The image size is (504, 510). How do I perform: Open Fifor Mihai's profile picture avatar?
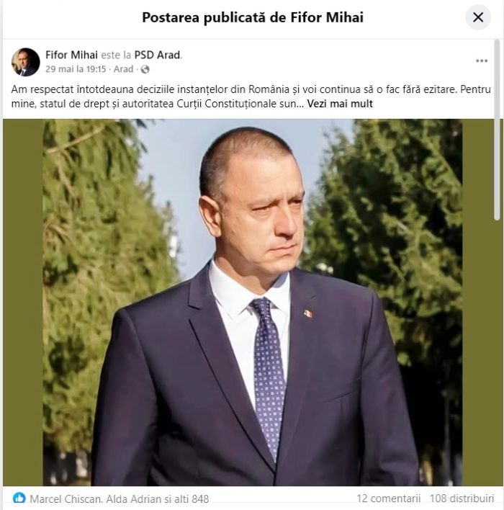pyautogui.click(x=25, y=62)
